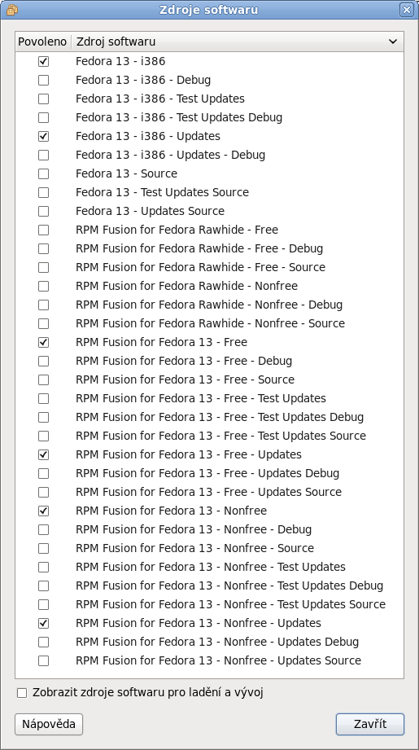Expand the column header sort arrow
This screenshot has width=419, height=750.
(x=393, y=42)
